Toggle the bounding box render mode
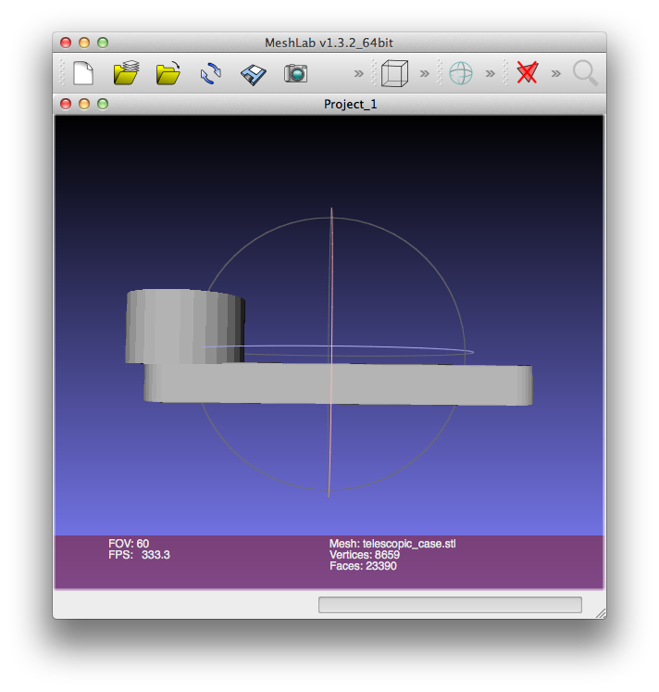This screenshot has height=692, width=659. pyautogui.click(x=394, y=73)
